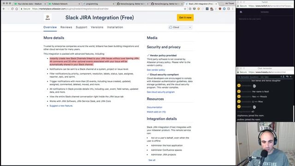The image size is (295, 166).
Task: Click See all under Integration details
Action: pyautogui.click(x=152, y=160)
